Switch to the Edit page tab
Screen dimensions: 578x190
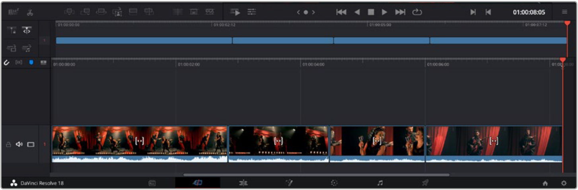tap(243, 183)
